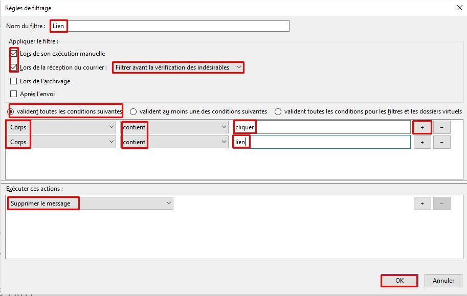Open 'Filtrer avant la vérification des indésirables' dropdown
467x296 pixels.
point(178,67)
